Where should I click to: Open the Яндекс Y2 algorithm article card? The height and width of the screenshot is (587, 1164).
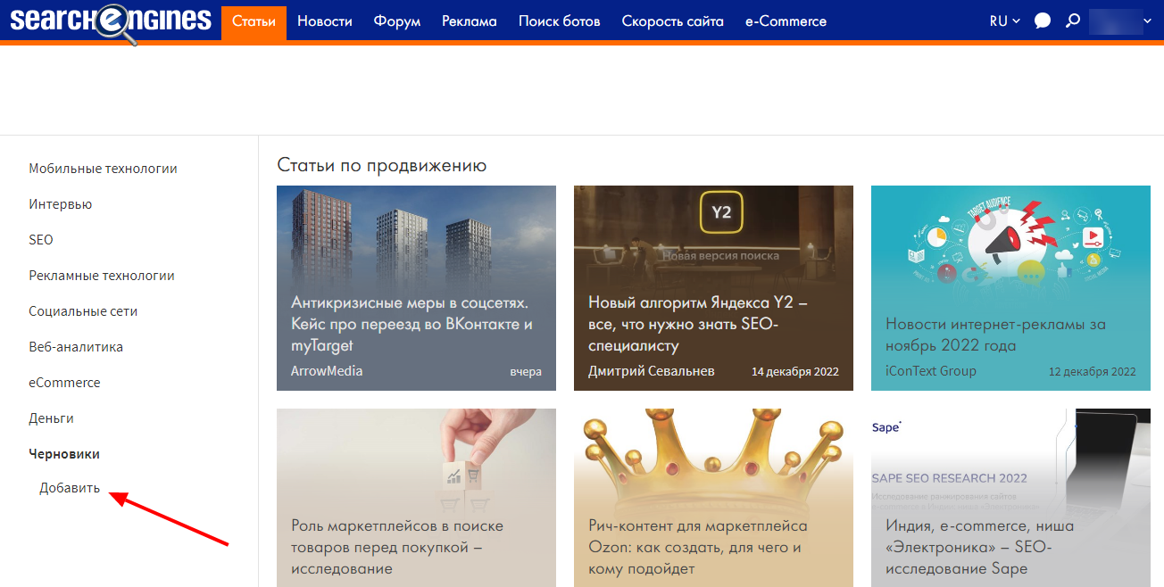(x=713, y=288)
